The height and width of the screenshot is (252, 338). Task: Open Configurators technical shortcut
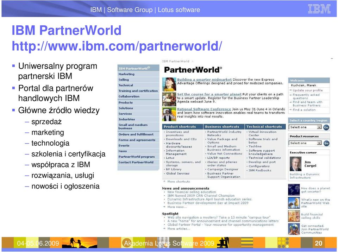coord(259,166)
